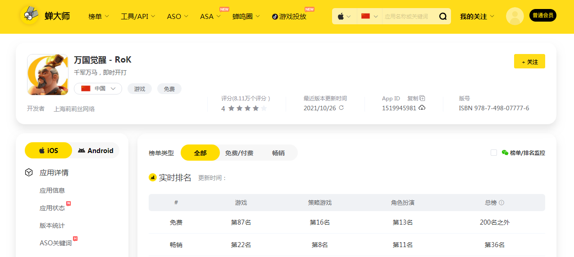Click the 第8名 ranking cell
574x257 pixels.
click(x=320, y=245)
